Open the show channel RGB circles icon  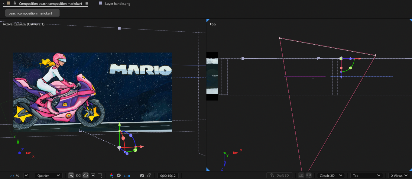pos(112,175)
